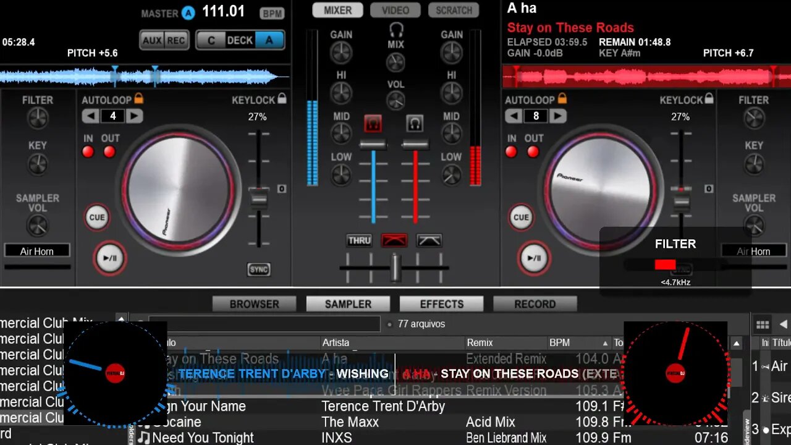The image size is (791, 445).
Task: Toggle the AUX input button
Action: [x=152, y=40]
